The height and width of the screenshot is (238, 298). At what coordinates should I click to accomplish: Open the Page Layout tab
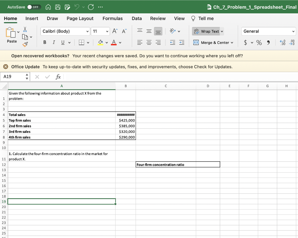tap(80, 18)
